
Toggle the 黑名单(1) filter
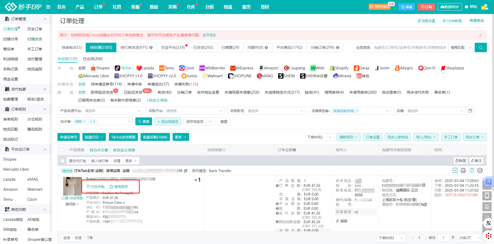point(442,92)
